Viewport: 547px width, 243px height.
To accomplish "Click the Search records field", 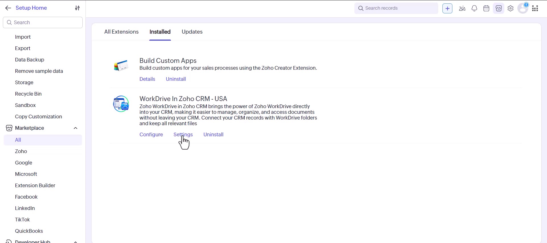I will coord(396,8).
